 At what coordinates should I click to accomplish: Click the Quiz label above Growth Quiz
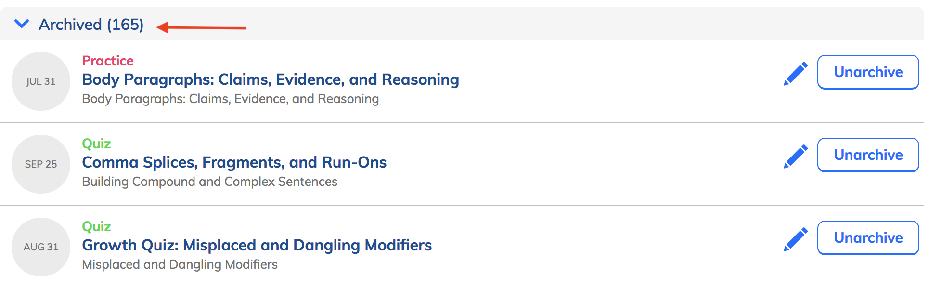(96, 226)
